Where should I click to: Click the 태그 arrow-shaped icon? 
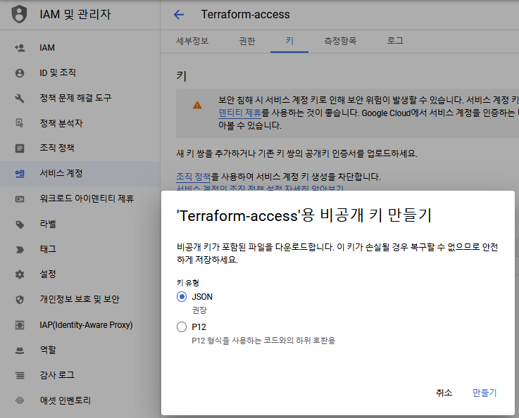point(20,249)
